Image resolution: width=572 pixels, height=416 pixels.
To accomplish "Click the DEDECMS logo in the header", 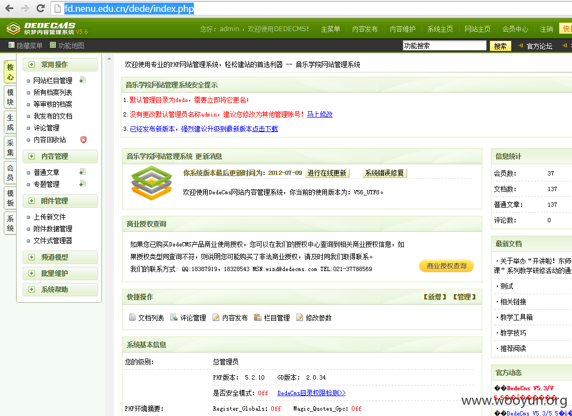I will coord(47,28).
